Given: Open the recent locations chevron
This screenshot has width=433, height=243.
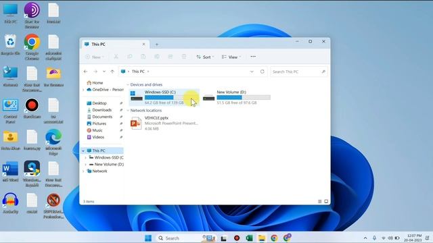Looking at the screenshot, I should [104, 72].
